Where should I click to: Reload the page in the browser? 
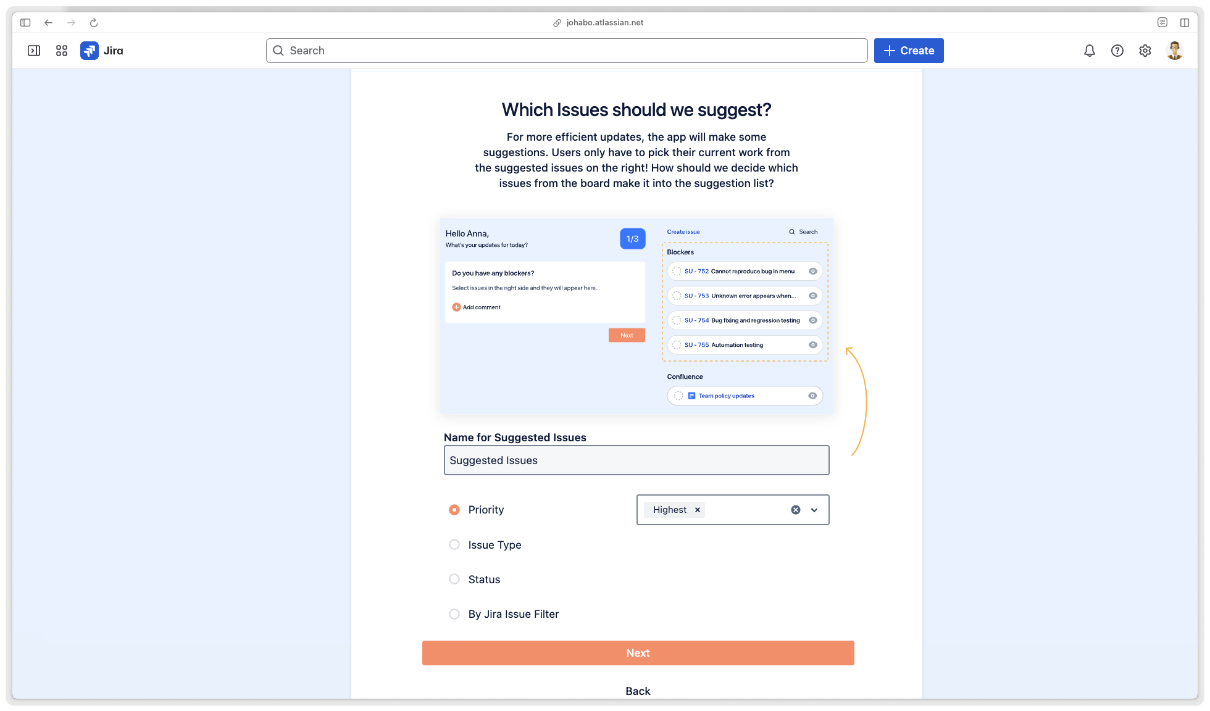click(x=94, y=23)
